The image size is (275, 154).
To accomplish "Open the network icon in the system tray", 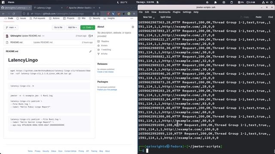I will 263,2.
